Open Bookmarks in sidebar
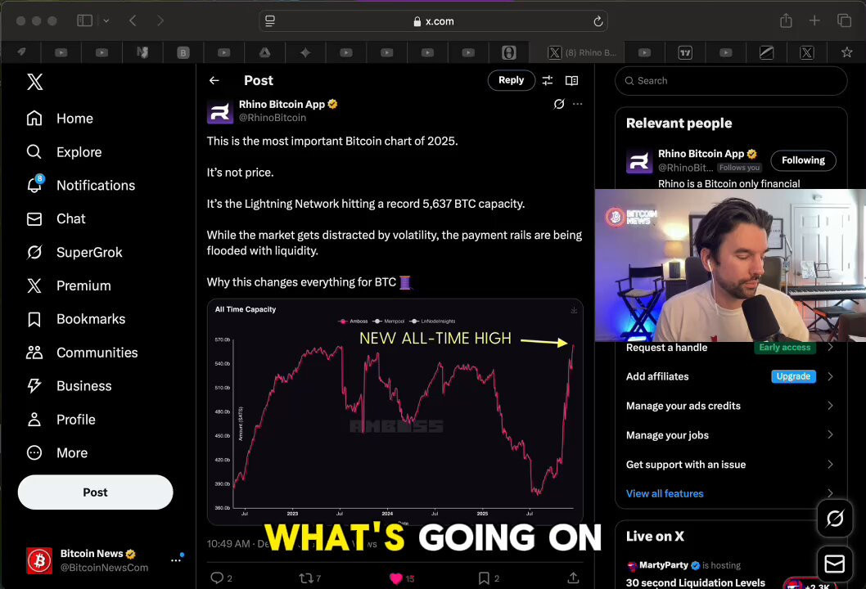The width and height of the screenshot is (866, 589). [x=76, y=319]
